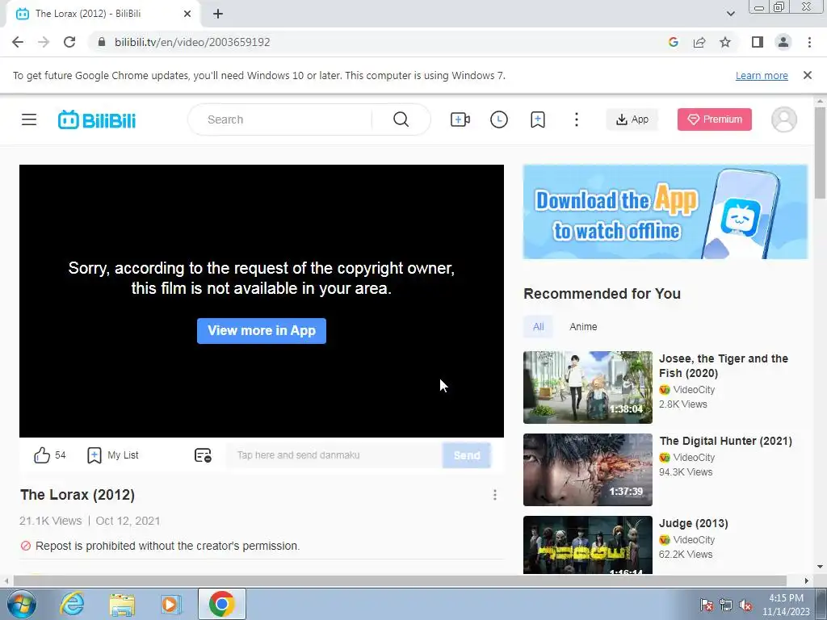The height and width of the screenshot is (620, 827).
Task: Click the taskbar clock showing 4:15 PM
Action: [786, 605]
